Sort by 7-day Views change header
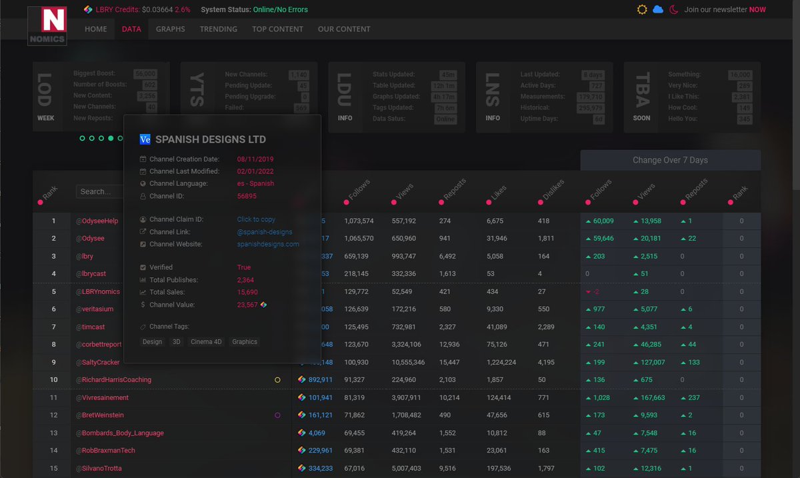 pyautogui.click(x=644, y=192)
